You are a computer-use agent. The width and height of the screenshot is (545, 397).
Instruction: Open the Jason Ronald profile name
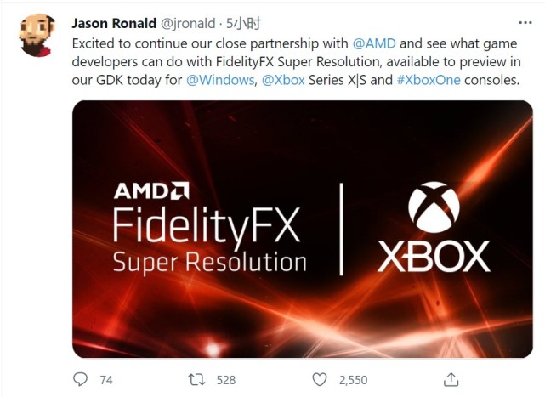114,23
